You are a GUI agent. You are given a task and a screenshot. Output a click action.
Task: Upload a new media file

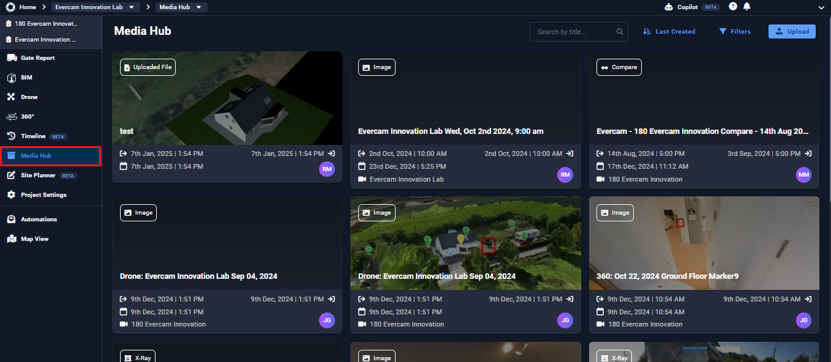pyautogui.click(x=791, y=31)
